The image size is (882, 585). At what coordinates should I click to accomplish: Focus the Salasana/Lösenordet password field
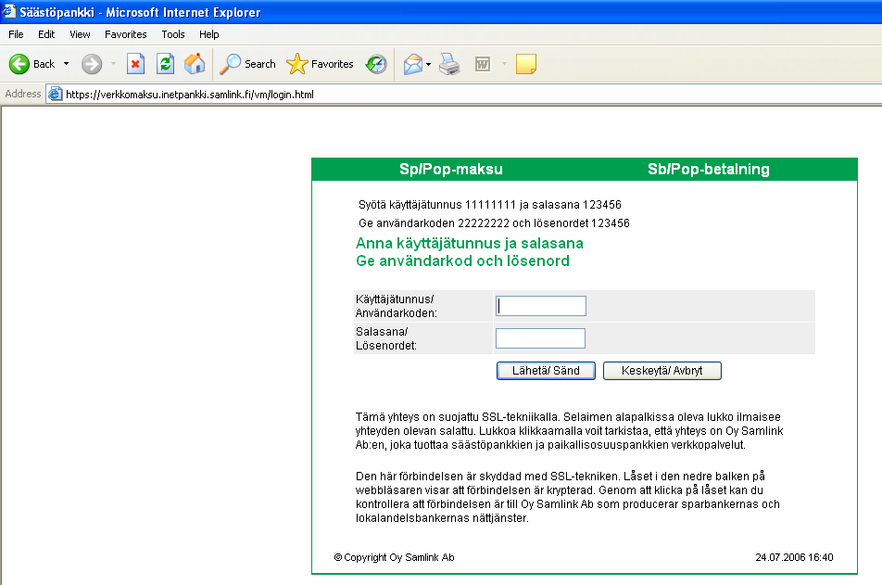point(540,338)
